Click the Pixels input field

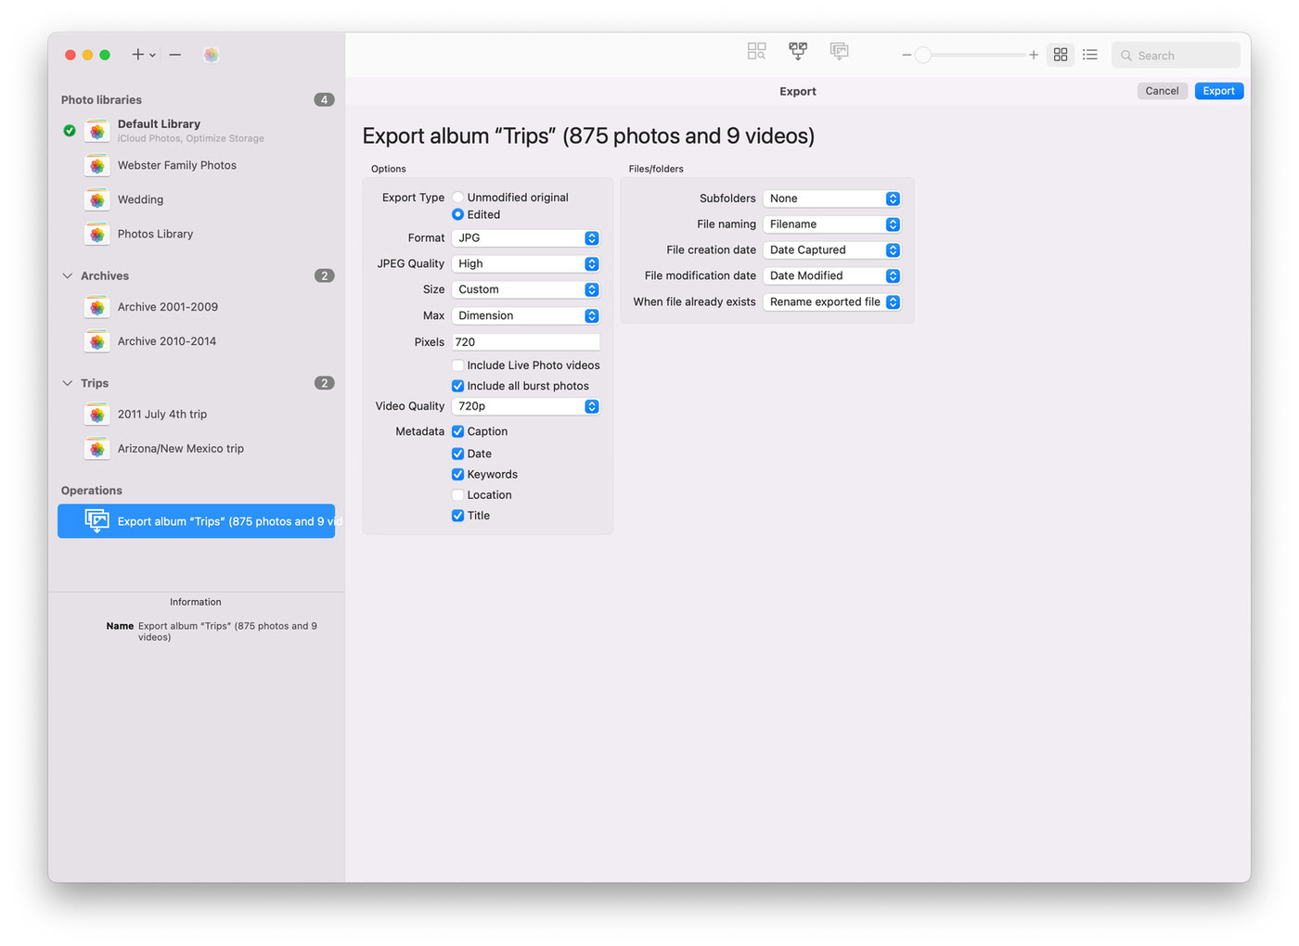click(525, 342)
